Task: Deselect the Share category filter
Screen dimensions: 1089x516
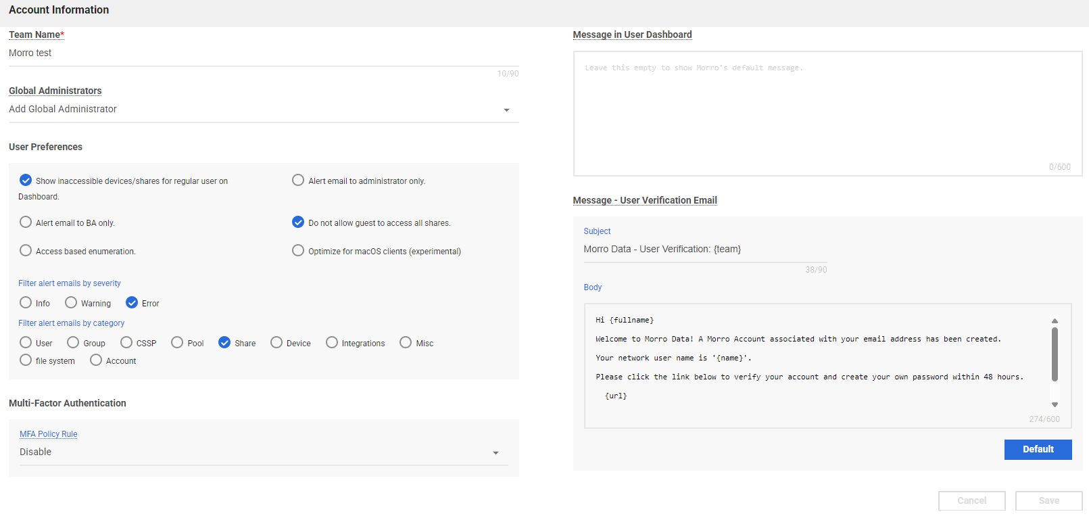Action: 224,343
